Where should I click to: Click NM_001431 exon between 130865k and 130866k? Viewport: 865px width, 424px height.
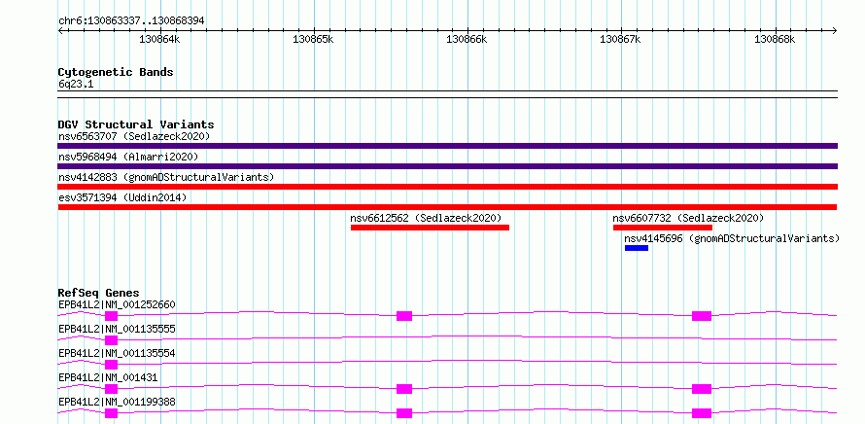pyautogui.click(x=404, y=389)
